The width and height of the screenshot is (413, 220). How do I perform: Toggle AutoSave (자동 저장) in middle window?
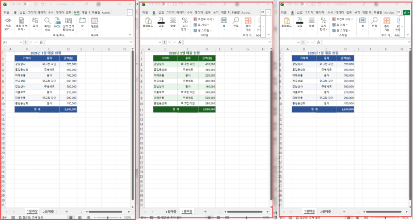[166, 4]
